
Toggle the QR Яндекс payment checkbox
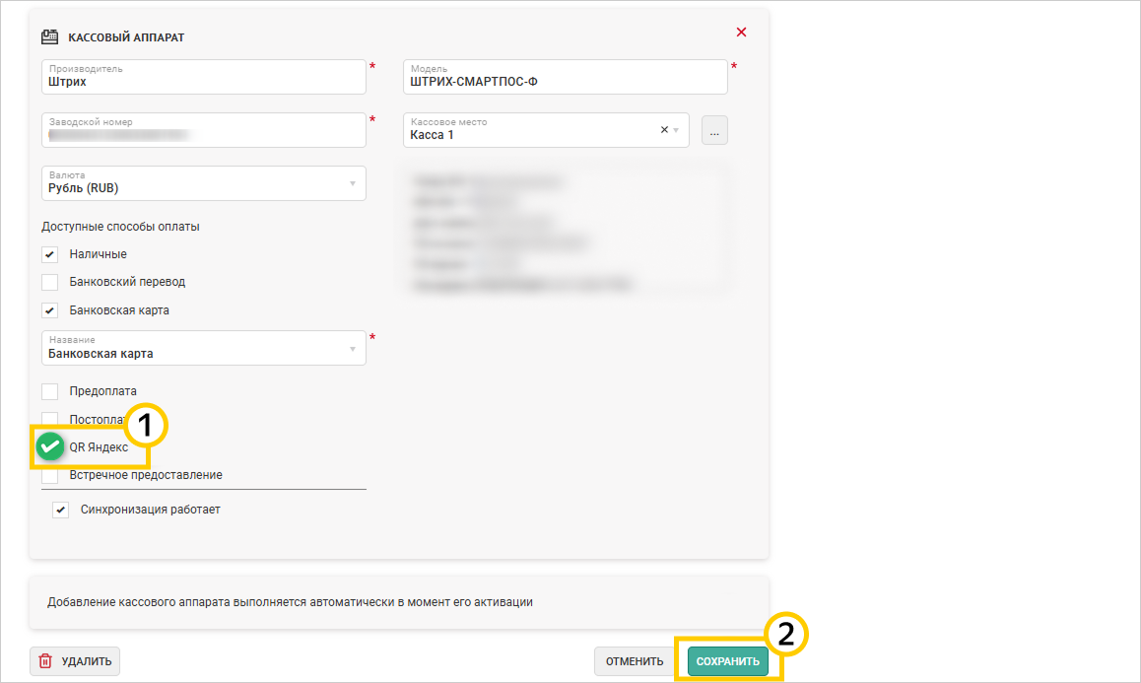click(x=50, y=447)
